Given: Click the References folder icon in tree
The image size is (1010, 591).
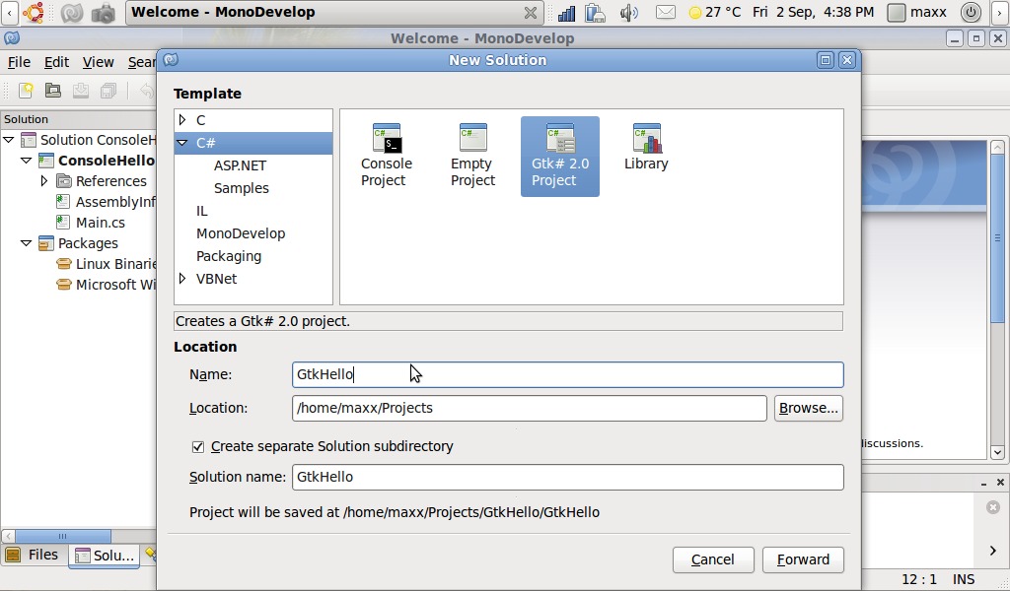Looking at the screenshot, I should point(64,181).
